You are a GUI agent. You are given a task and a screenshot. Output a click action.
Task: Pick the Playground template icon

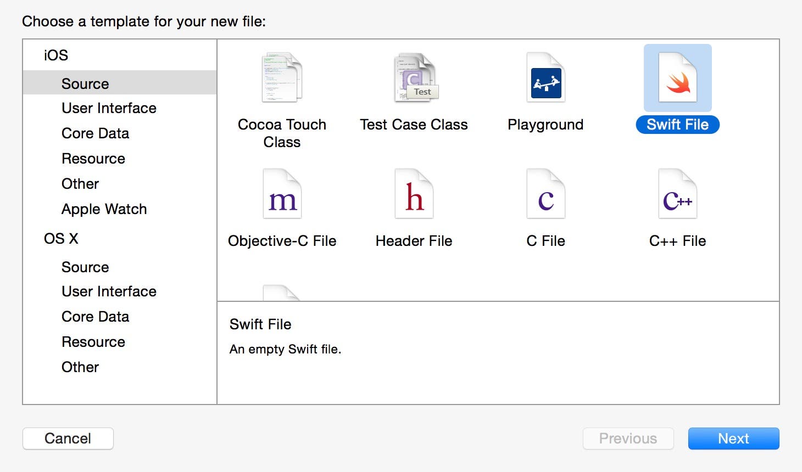545,77
